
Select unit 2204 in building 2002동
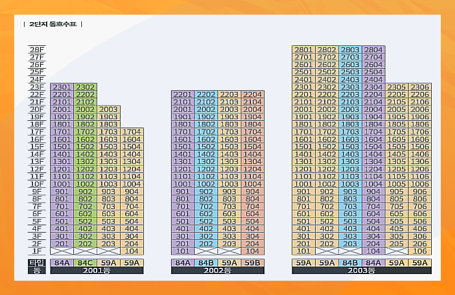[x=253, y=94]
